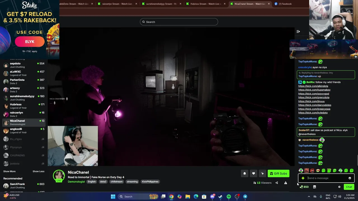
Task: Click the NicaChanel profile avatar with LIVE badge
Action: point(59,176)
